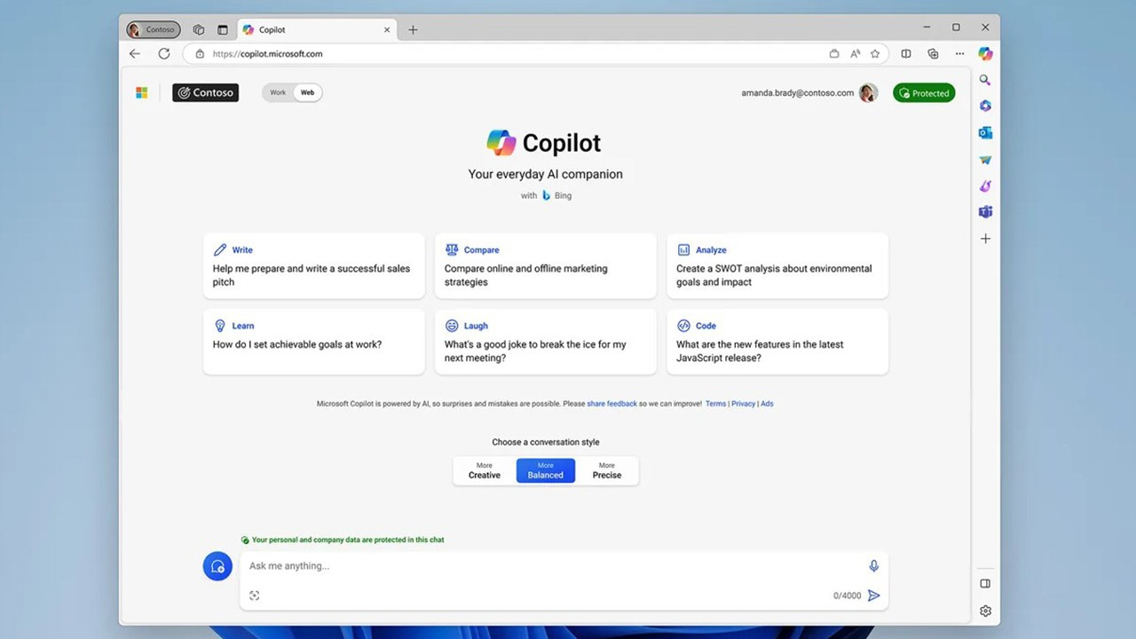Open the split screen icon in toolbar
1136x639 pixels.
(x=906, y=53)
